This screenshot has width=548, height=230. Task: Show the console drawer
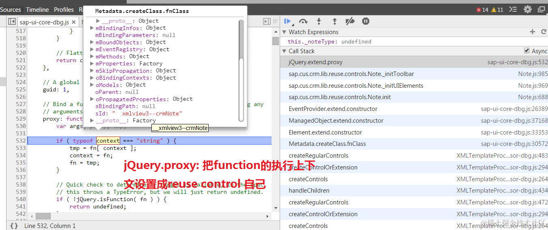[x=513, y=9]
